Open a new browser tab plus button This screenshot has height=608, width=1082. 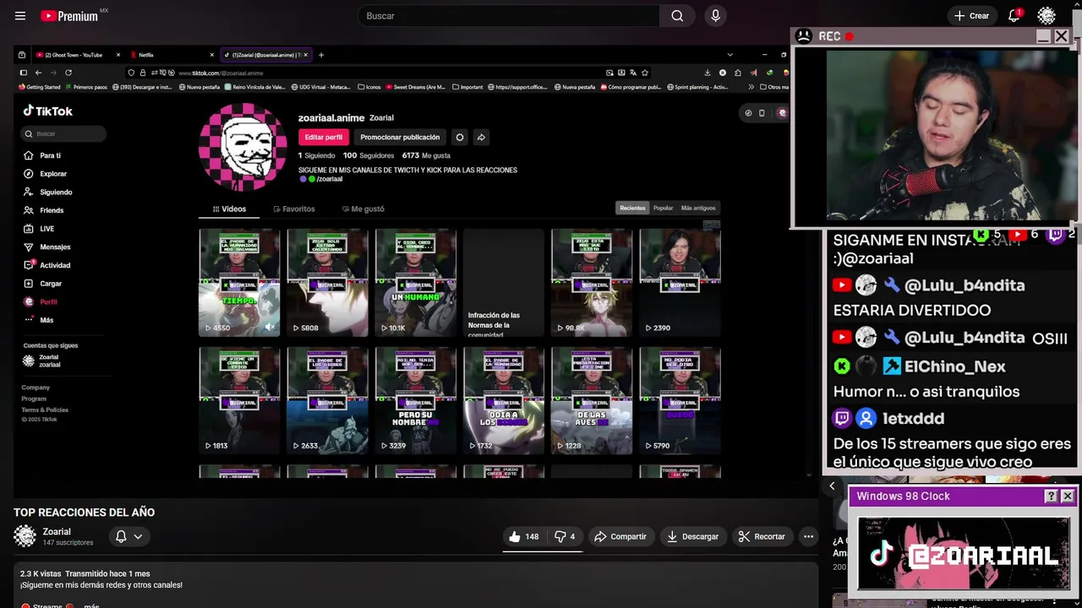pyautogui.click(x=321, y=55)
